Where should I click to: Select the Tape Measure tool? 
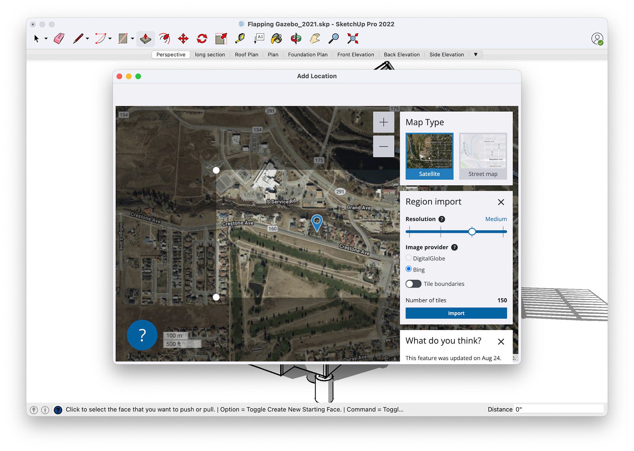[240, 39]
